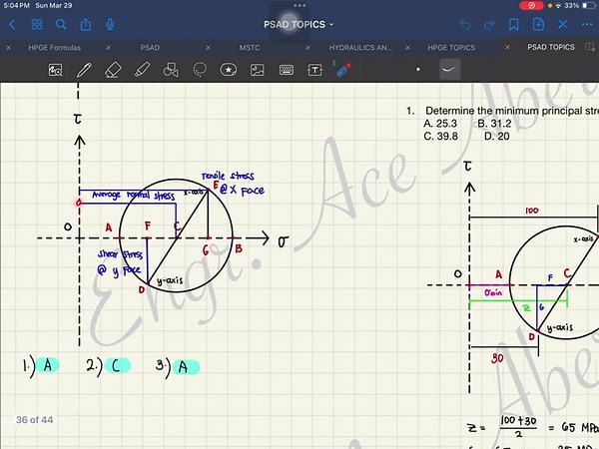Close the HPGE TOPICS tab

(x=407, y=48)
